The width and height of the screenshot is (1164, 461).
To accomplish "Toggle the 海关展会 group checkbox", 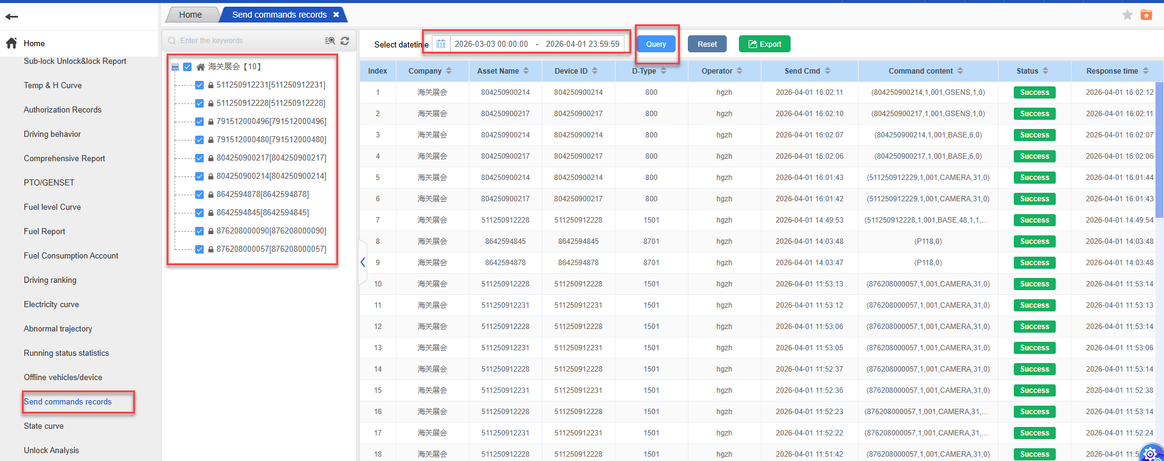I will coord(187,67).
